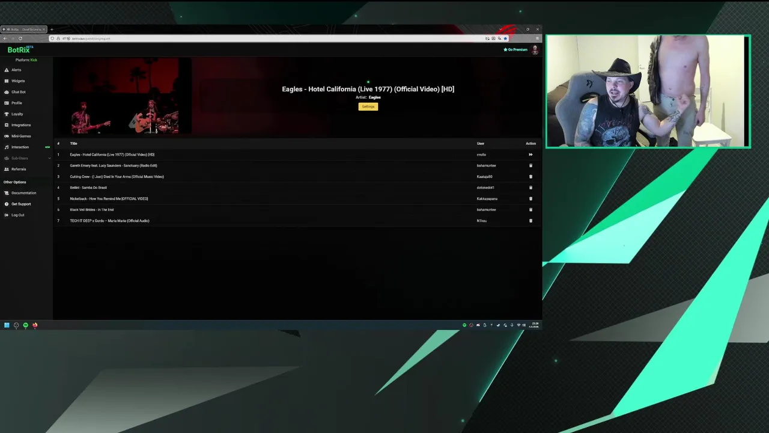This screenshot has height=433, width=769.
Task: Skip the Eagles Hotel California song
Action: (530, 155)
